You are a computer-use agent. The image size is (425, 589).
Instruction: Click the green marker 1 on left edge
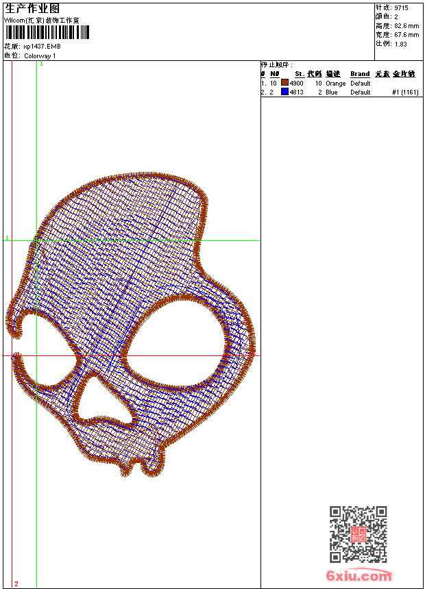coord(7,238)
